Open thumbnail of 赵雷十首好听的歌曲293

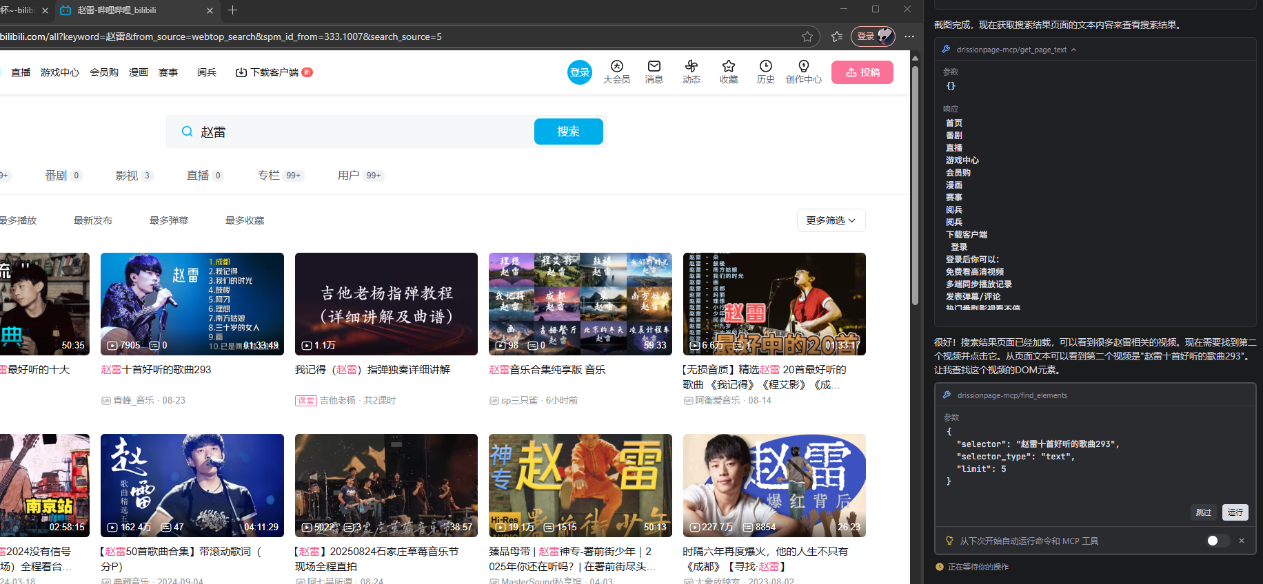pos(192,304)
